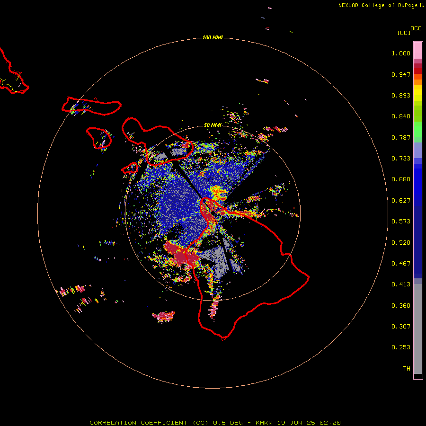Click the 0.520 scale value
The width and height of the screenshot is (426, 426).
click(x=401, y=243)
